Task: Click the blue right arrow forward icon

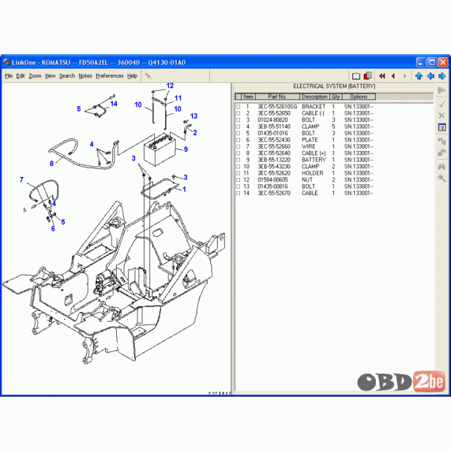Action: tap(442, 76)
